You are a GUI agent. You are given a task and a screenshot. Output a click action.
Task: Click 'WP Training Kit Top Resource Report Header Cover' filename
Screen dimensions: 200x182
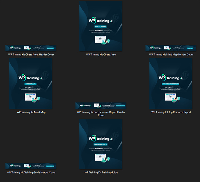(101, 114)
